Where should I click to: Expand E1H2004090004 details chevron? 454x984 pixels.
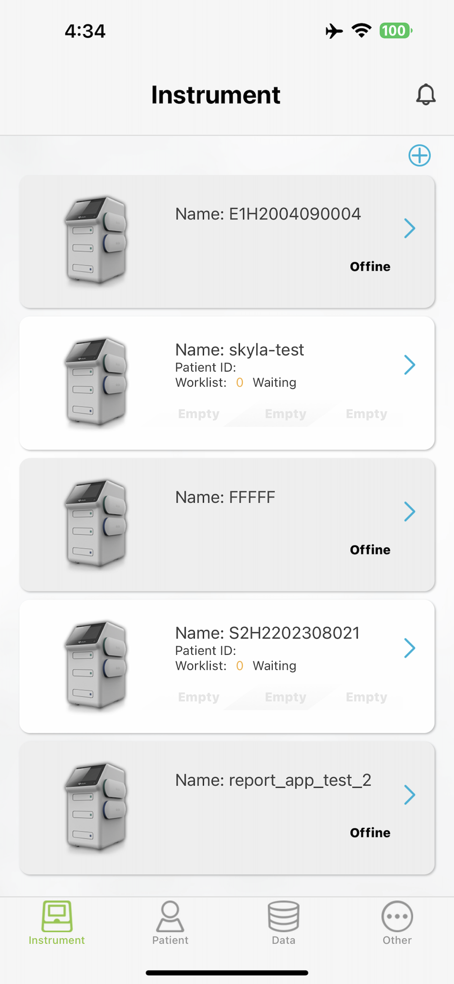click(x=409, y=228)
